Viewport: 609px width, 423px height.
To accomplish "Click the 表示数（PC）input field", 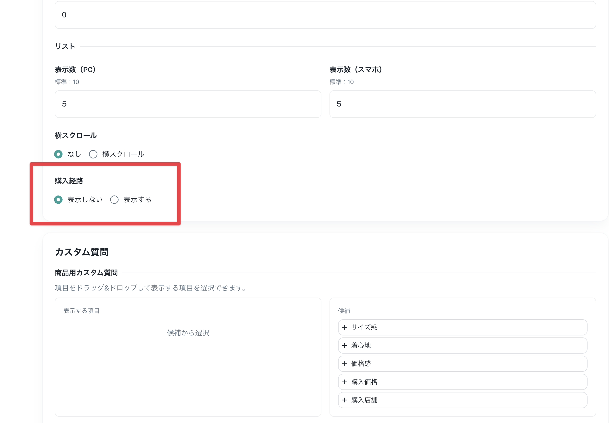I will point(188,104).
